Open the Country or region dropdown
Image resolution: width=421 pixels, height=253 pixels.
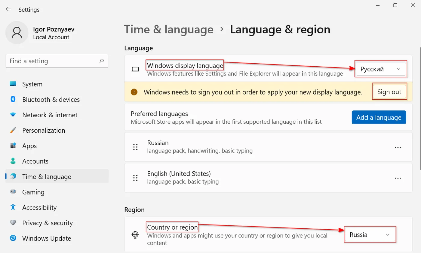tap(370, 235)
